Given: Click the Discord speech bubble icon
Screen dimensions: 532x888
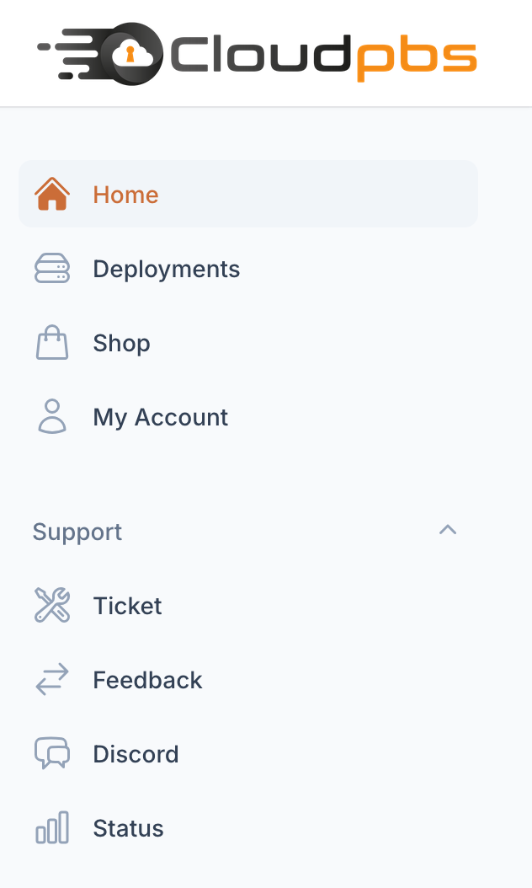Looking at the screenshot, I should point(52,753).
